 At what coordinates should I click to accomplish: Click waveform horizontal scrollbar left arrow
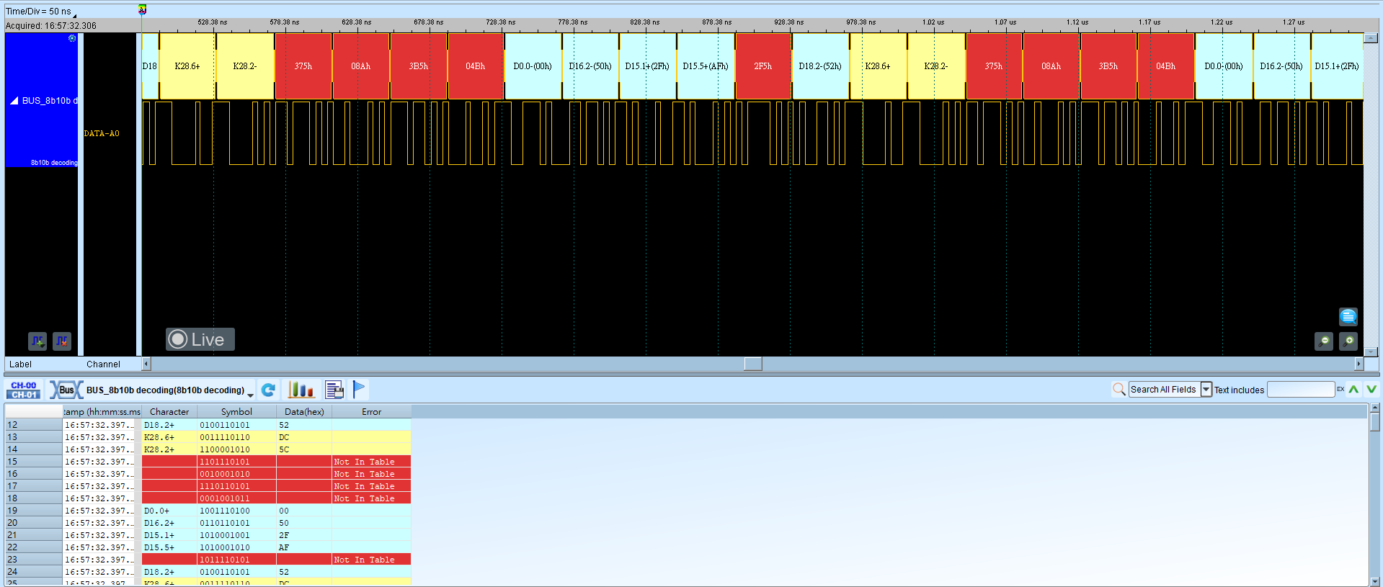coord(146,364)
